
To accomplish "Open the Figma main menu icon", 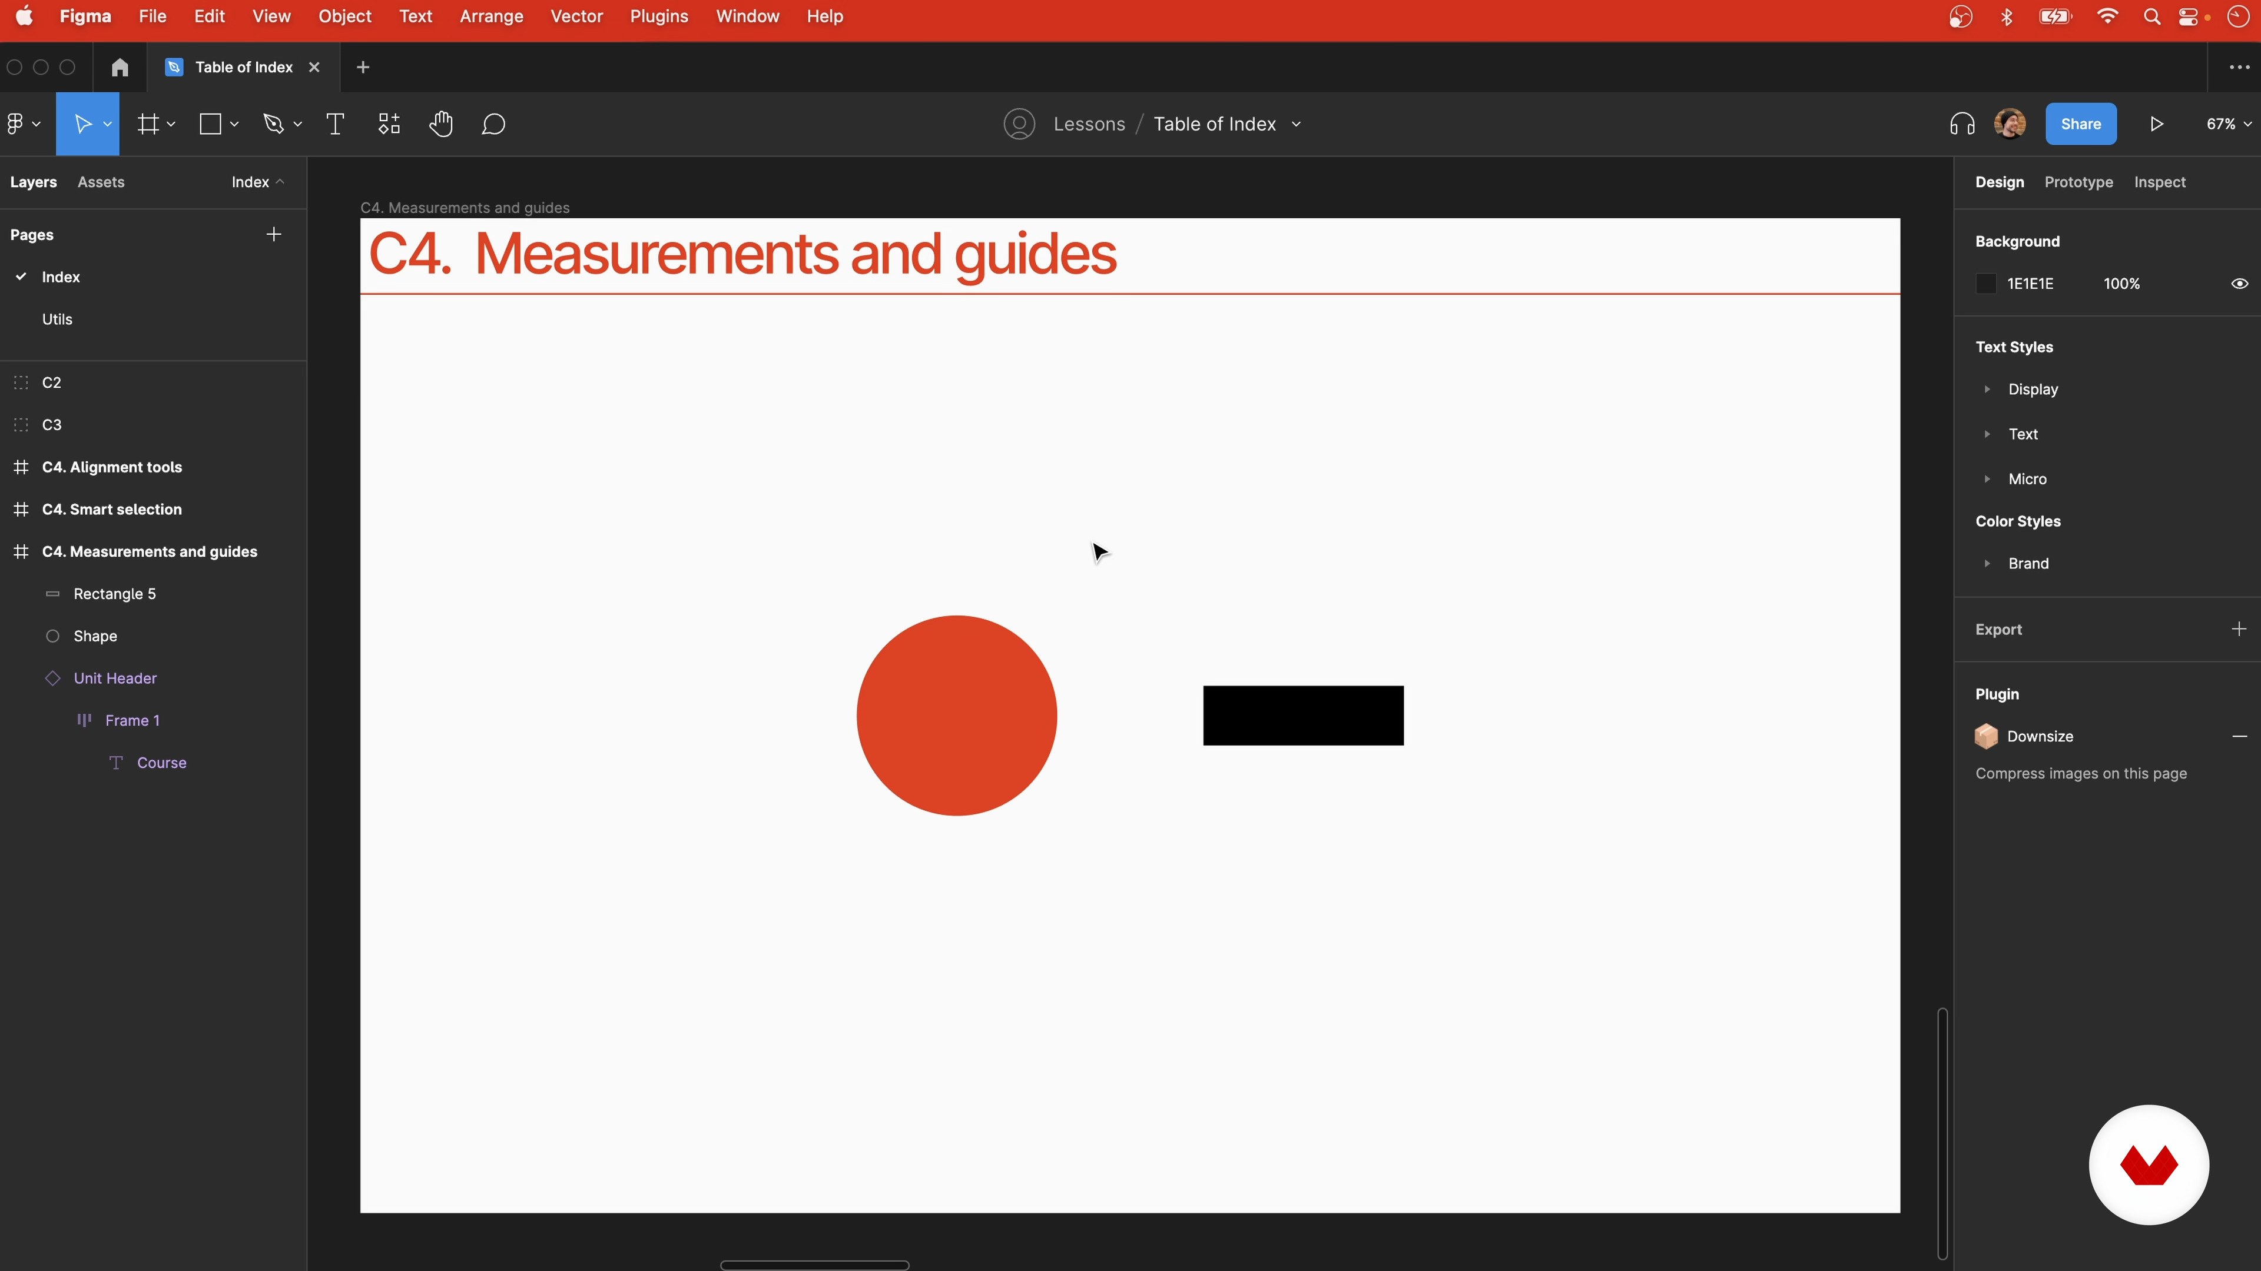I will click(15, 124).
